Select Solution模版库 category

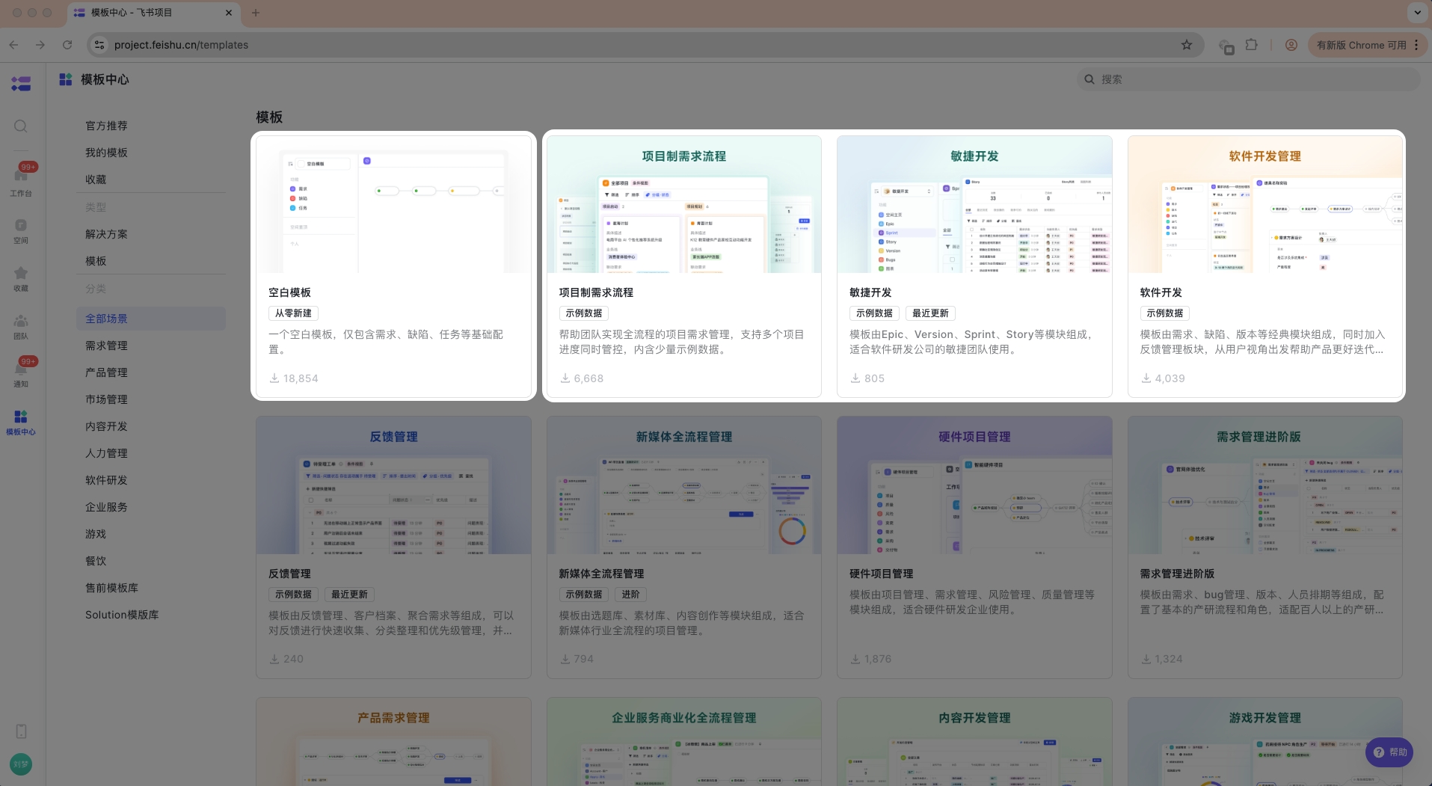[122, 615]
